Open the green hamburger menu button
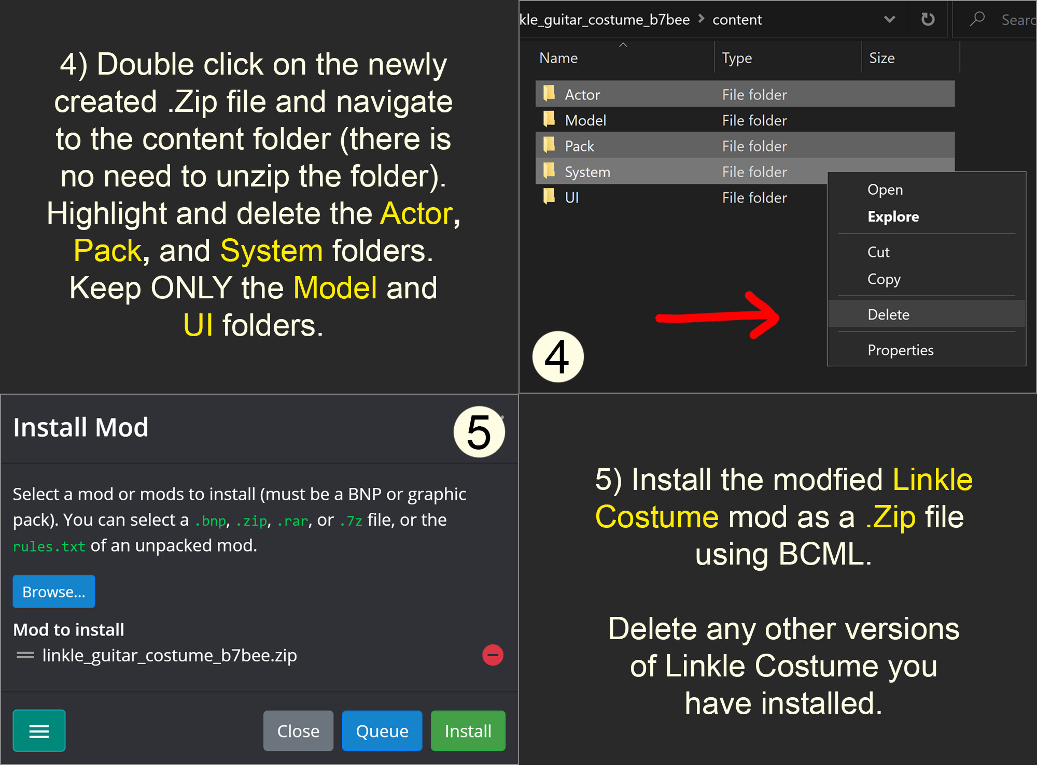The width and height of the screenshot is (1037, 765). coord(39,730)
